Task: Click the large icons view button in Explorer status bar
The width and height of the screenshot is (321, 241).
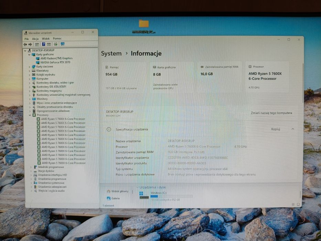Action: 298,205
